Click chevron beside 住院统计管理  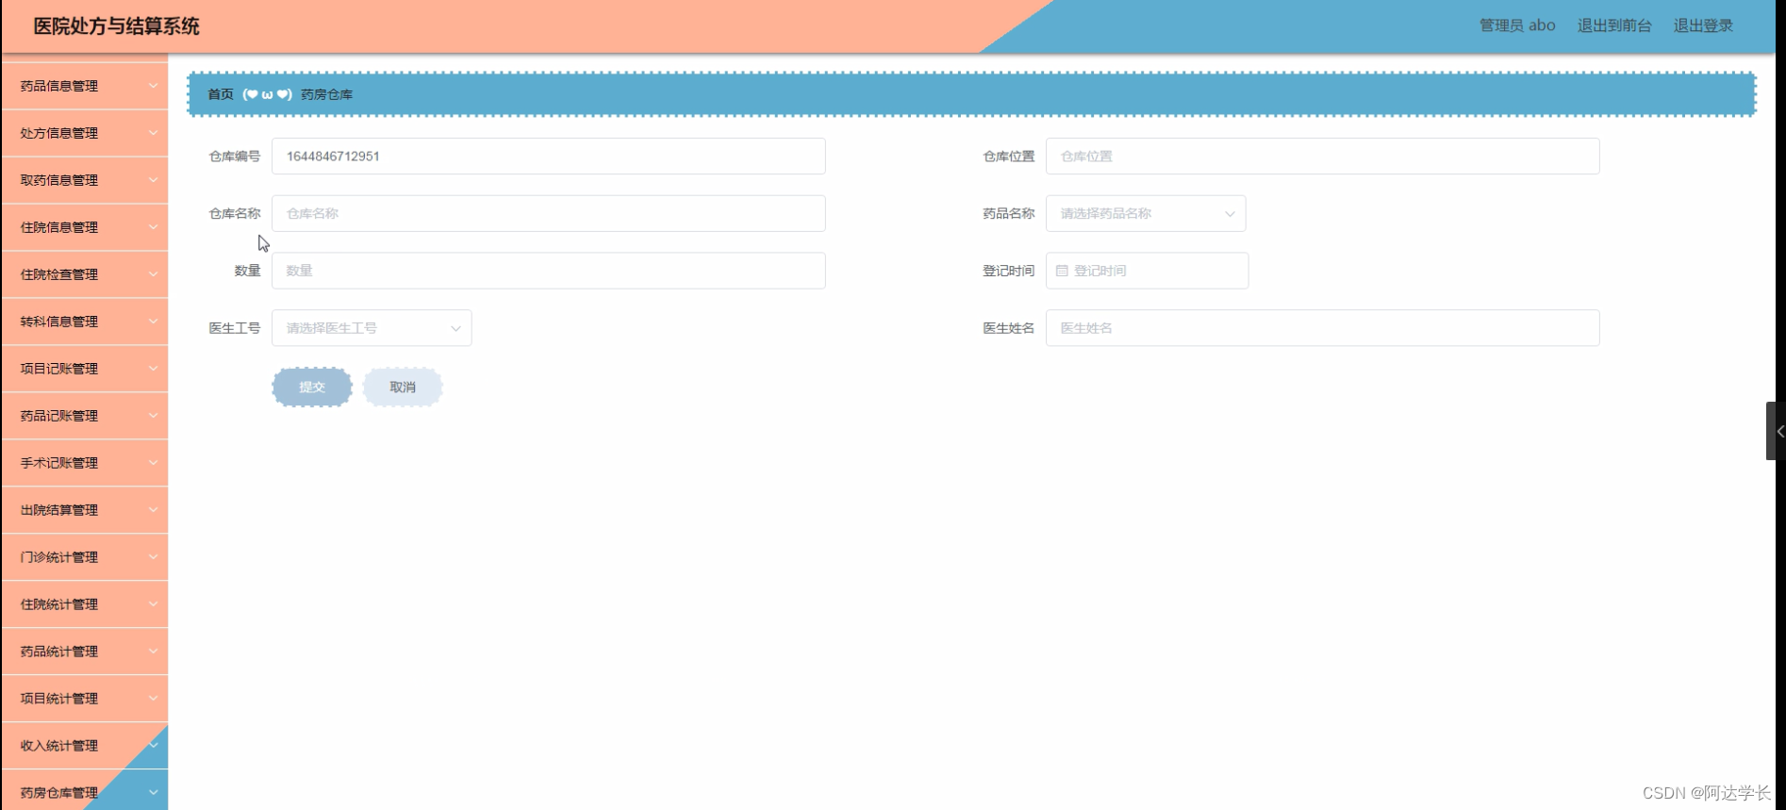pyautogui.click(x=153, y=604)
